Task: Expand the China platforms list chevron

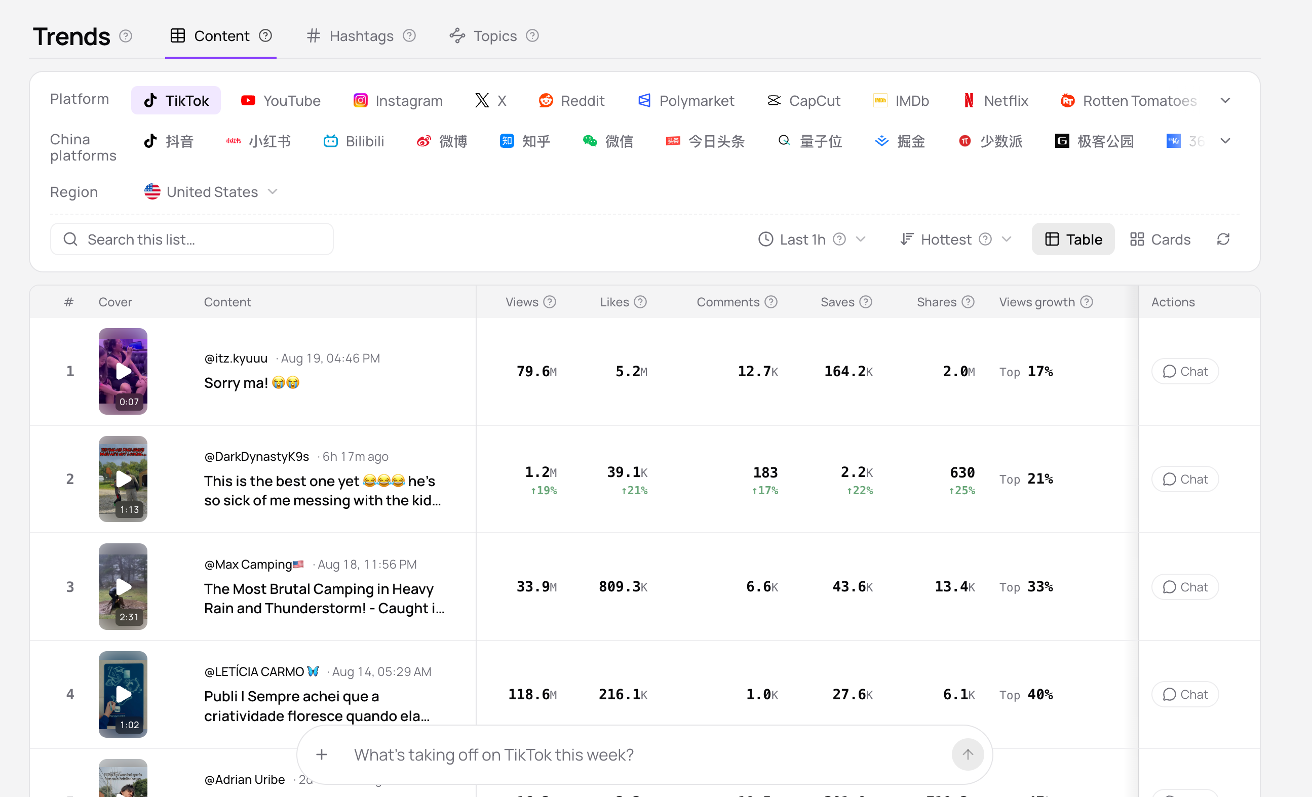Action: [1225, 141]
